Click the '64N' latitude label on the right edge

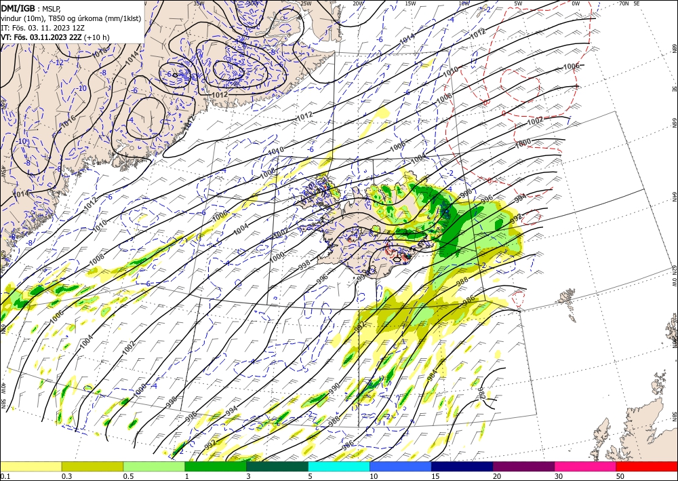coord(674,197)
